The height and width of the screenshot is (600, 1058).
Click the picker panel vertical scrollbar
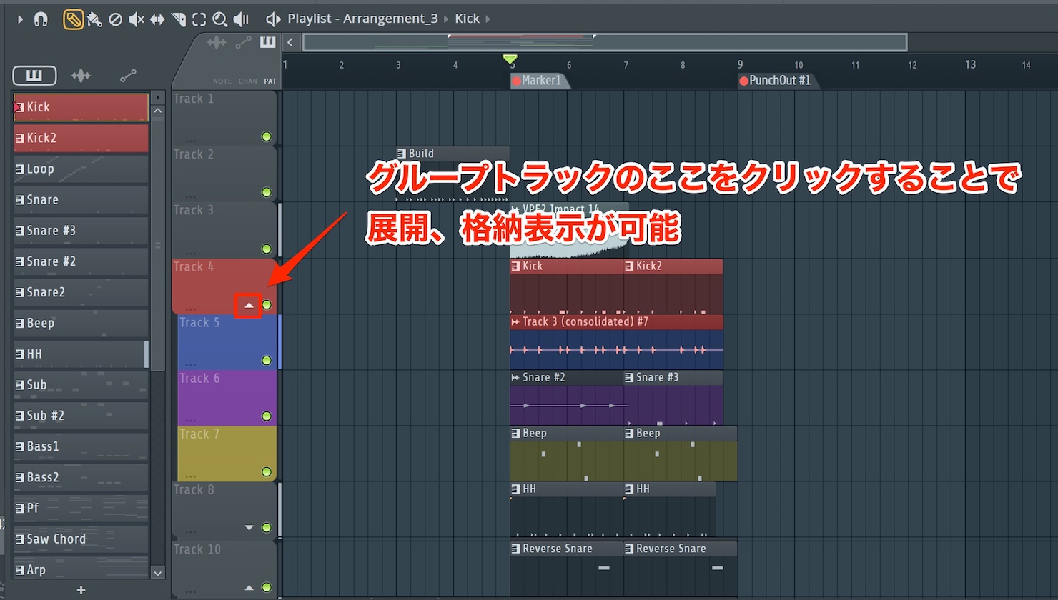[x=158, y=245]
